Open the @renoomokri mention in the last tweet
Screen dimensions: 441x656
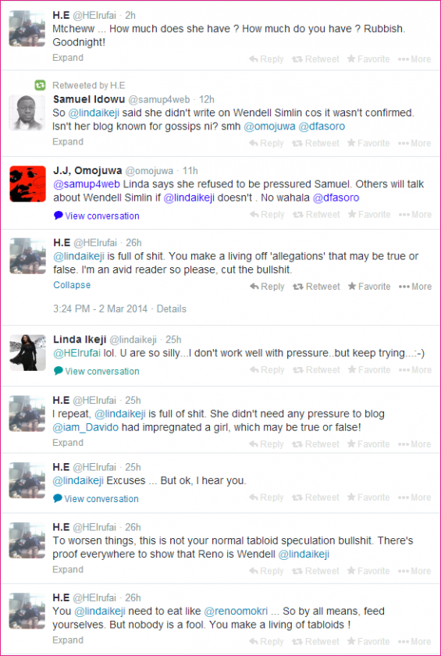click(237, 611)
